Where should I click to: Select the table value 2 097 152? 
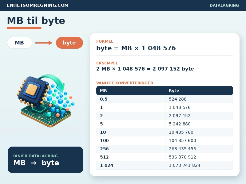180,116
